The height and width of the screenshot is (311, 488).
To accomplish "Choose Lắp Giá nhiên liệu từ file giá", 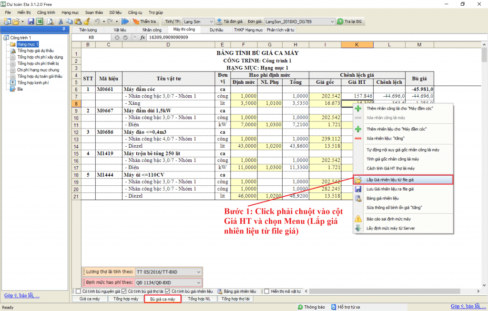I will tap(403, 180).
